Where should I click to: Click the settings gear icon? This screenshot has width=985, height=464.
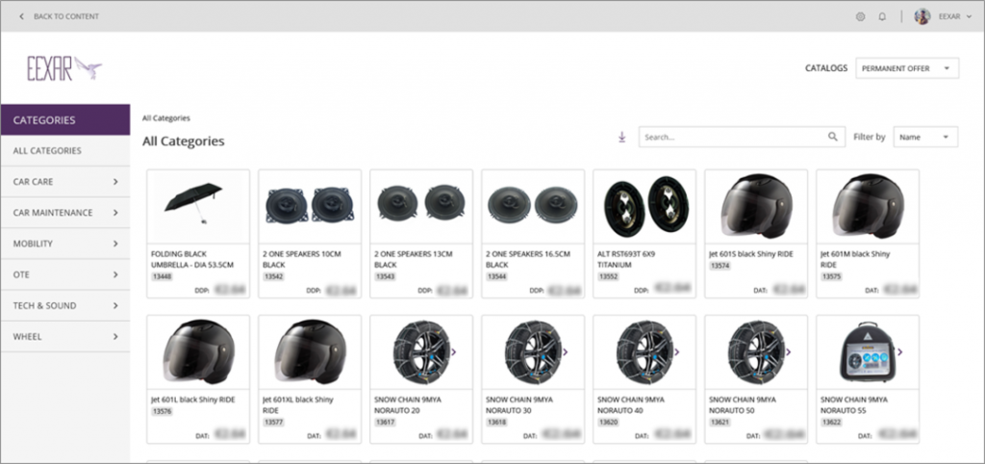tap(860, 17)
